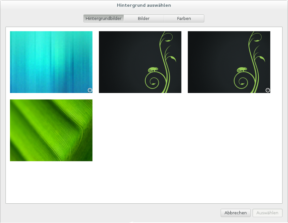Screen dimensions: 288x223
Task: Click the clock icon on the right dark wallpaper
Action: [x=268, y=90]
